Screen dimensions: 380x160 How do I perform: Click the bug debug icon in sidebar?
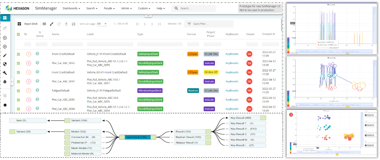(x=5, y=82)
